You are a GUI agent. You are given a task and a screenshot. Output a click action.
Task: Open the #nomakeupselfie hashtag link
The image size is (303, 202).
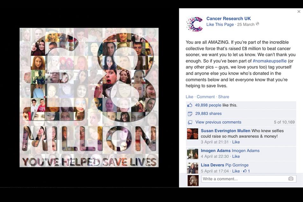coord(270,61)
